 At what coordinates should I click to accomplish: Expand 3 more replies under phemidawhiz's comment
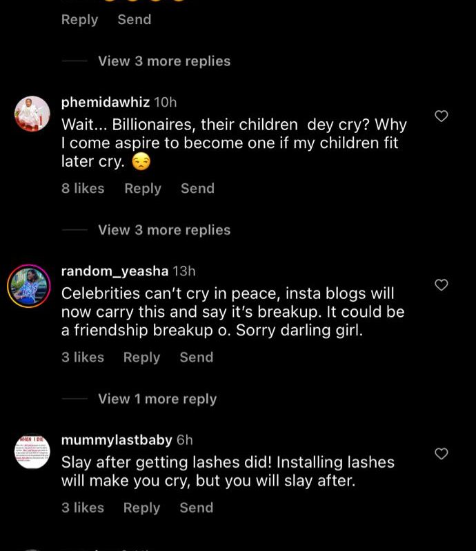pos(164,230)
